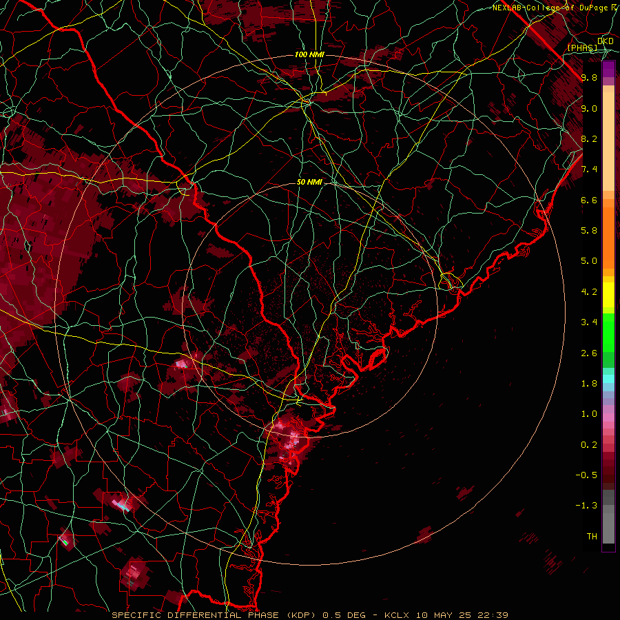Select the 7.4 legend value
Screen dimensions: 620x620
tap(589, 169)
